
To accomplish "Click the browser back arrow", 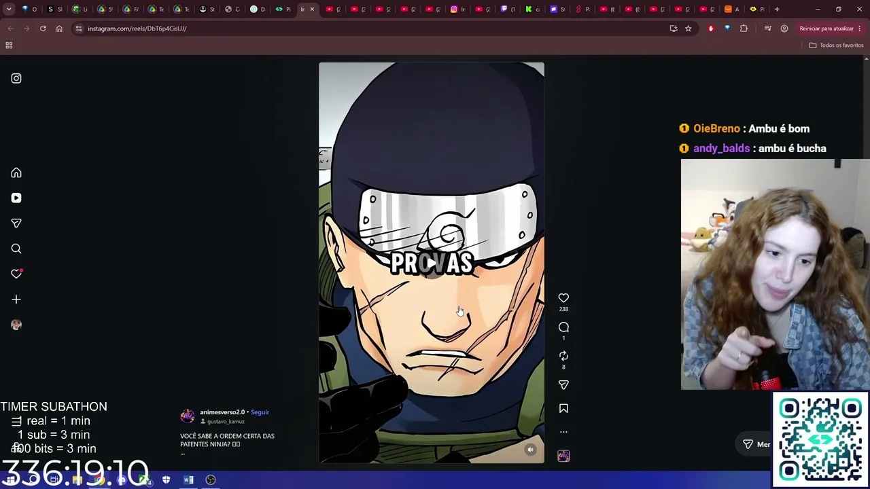I will 10,29.
